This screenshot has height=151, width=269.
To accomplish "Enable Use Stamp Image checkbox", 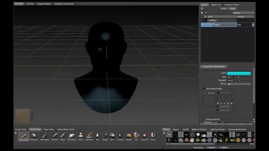I will click(x=204, y=89).
